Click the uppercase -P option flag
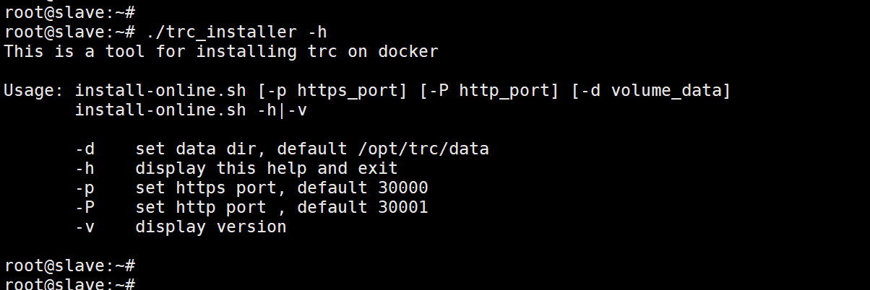Viewport: 870px width, 290px height. tap(85, 207)
